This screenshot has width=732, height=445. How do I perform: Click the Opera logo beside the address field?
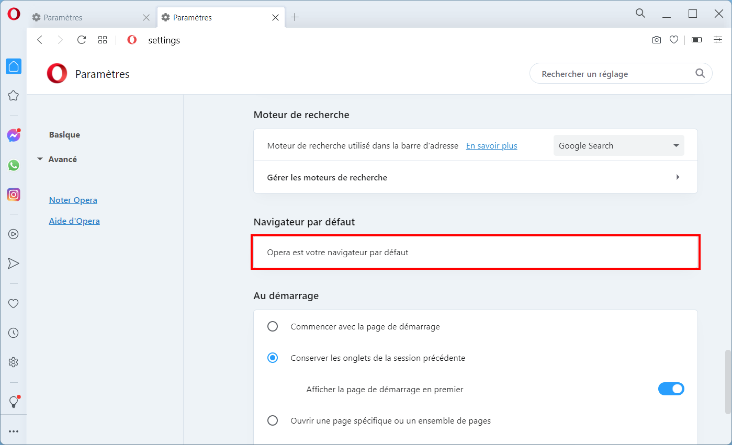click(132, 40)
